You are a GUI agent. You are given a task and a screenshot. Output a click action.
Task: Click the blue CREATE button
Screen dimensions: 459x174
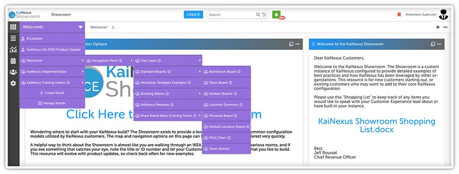(x=193, y=15)
